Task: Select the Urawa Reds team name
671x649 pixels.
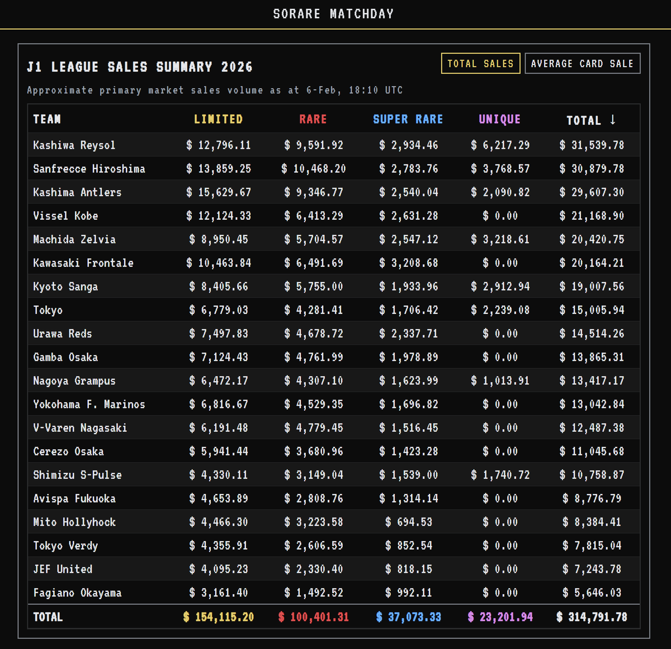Action: 63,333
